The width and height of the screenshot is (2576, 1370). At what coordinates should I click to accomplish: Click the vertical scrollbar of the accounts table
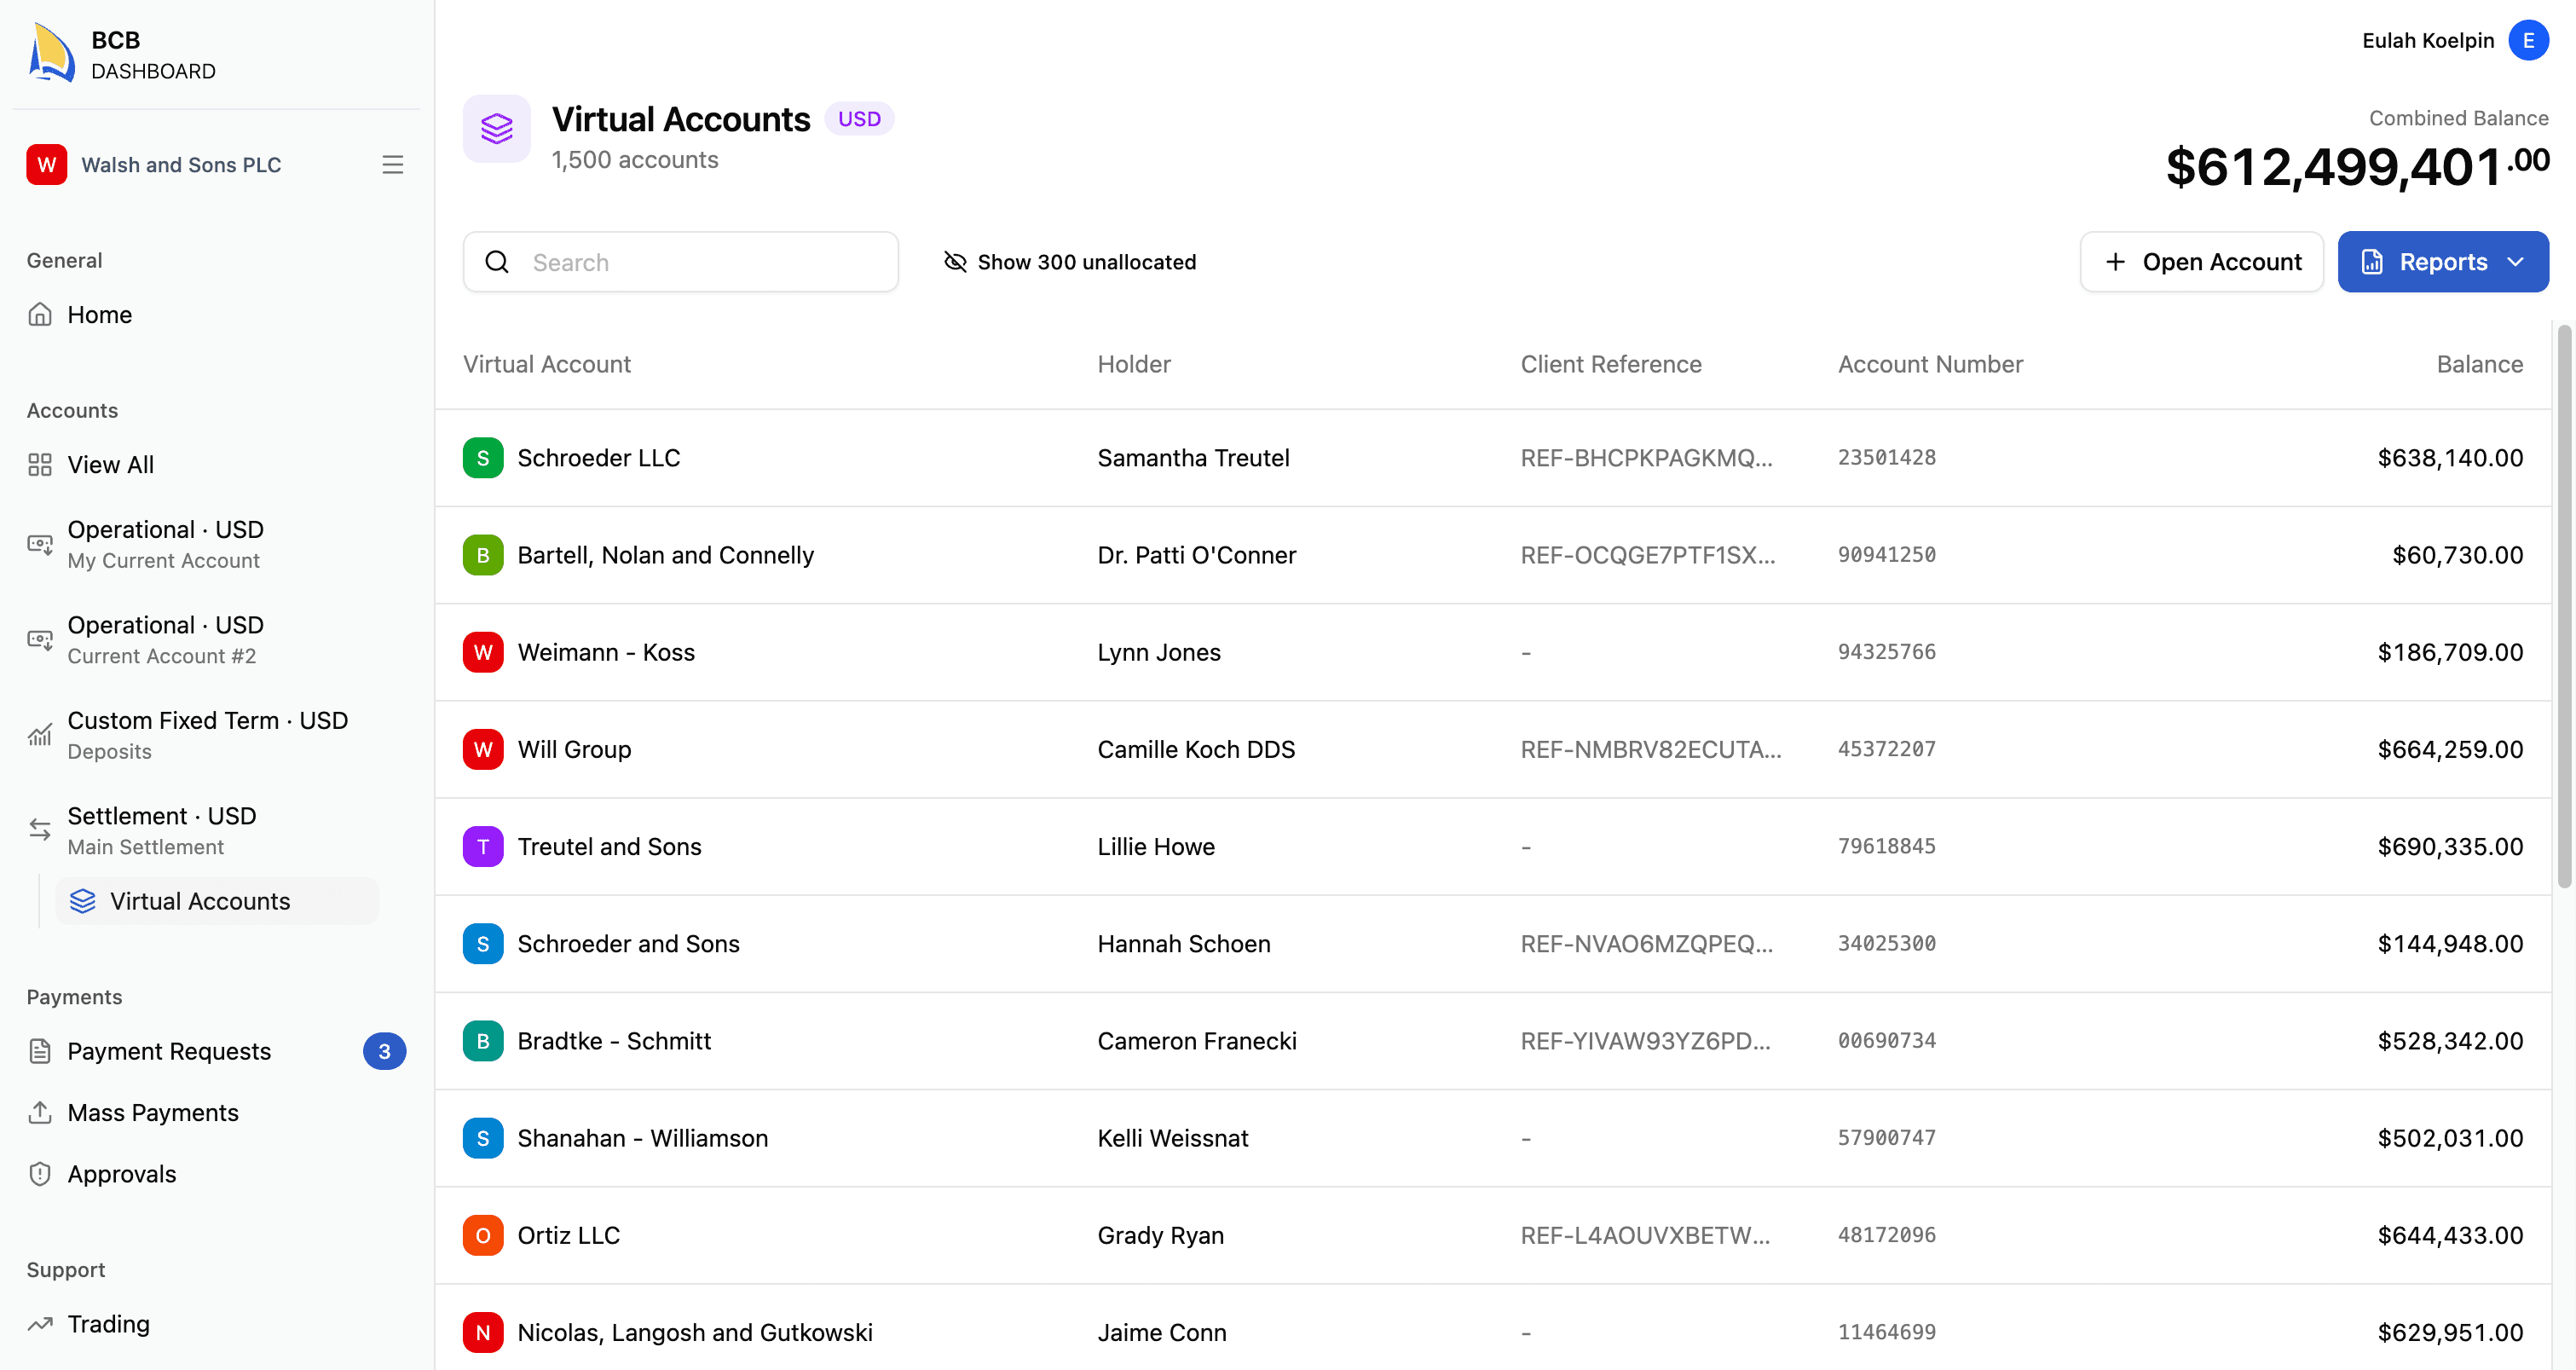[x=2564, y=605]
